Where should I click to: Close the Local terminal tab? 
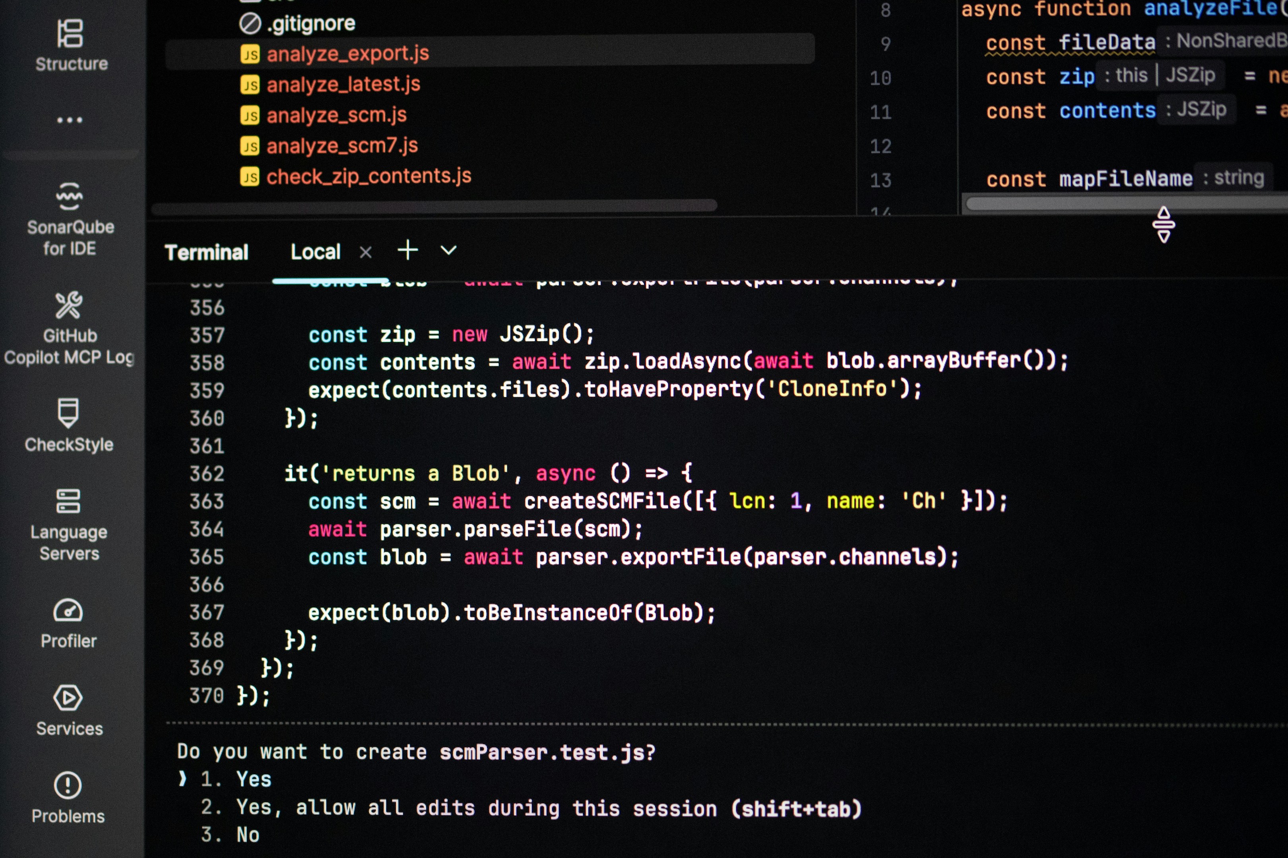[365, 252]
